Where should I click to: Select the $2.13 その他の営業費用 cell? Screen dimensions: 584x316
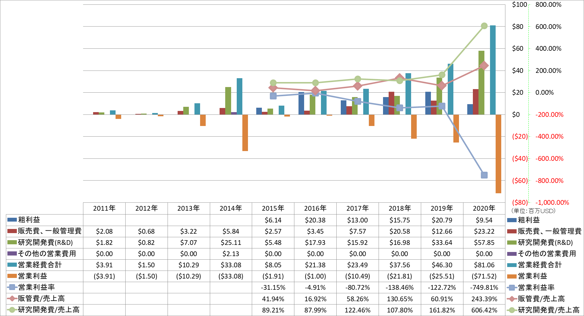point(231,254)
